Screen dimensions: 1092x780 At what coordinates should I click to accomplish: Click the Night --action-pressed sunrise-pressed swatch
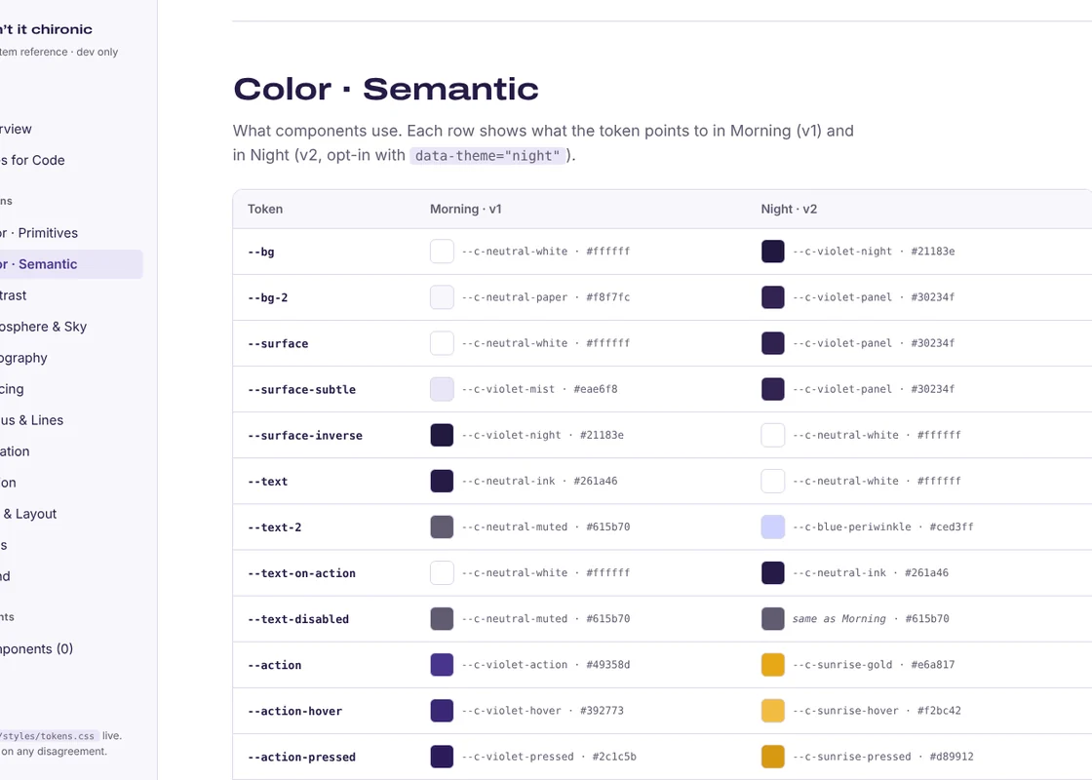(772, 757)
